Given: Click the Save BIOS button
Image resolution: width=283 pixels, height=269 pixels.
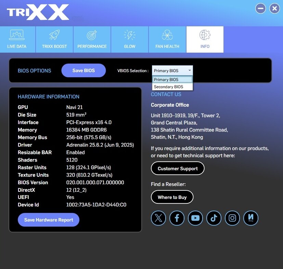Looking at the screenshot, I should (x=83, y=70).
